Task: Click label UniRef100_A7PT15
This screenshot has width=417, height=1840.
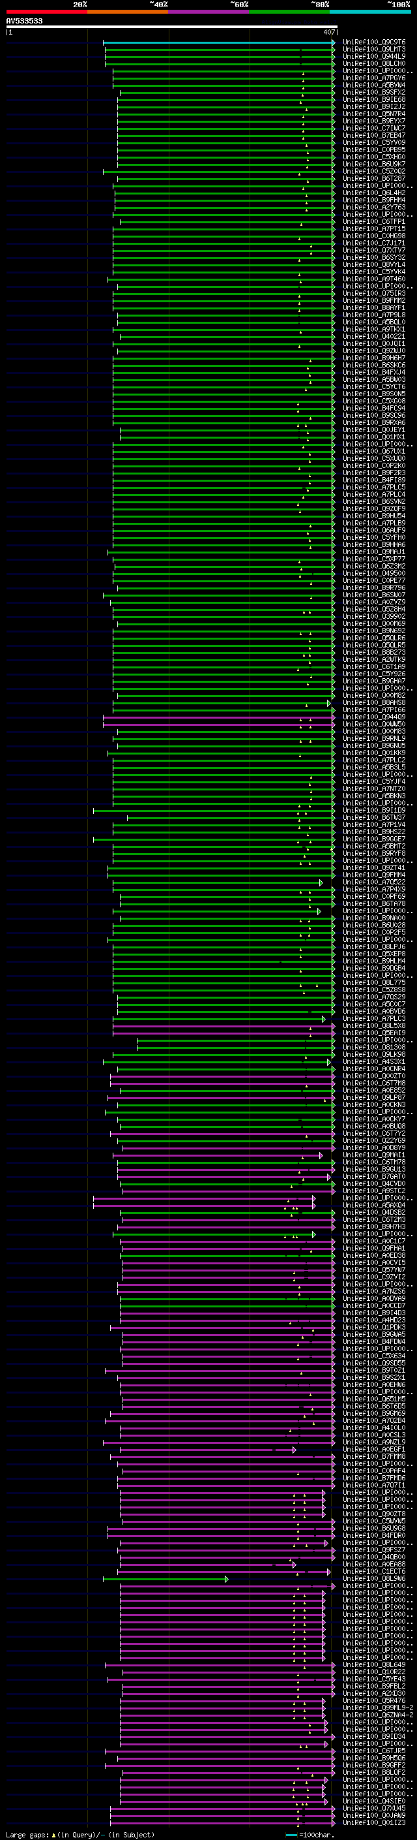Action: [x=374, y=229]
